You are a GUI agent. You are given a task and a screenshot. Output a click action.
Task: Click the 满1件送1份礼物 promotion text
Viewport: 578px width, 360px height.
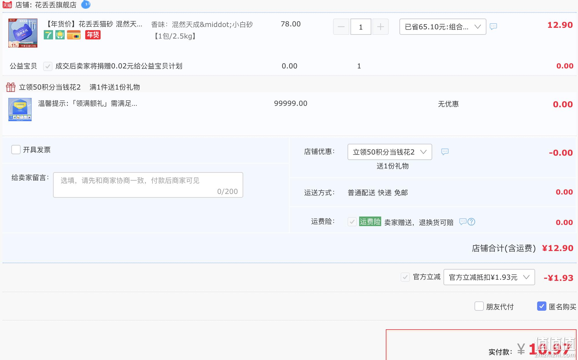point(115,87)
